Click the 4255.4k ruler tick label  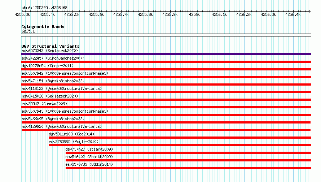tap(47, 14)
